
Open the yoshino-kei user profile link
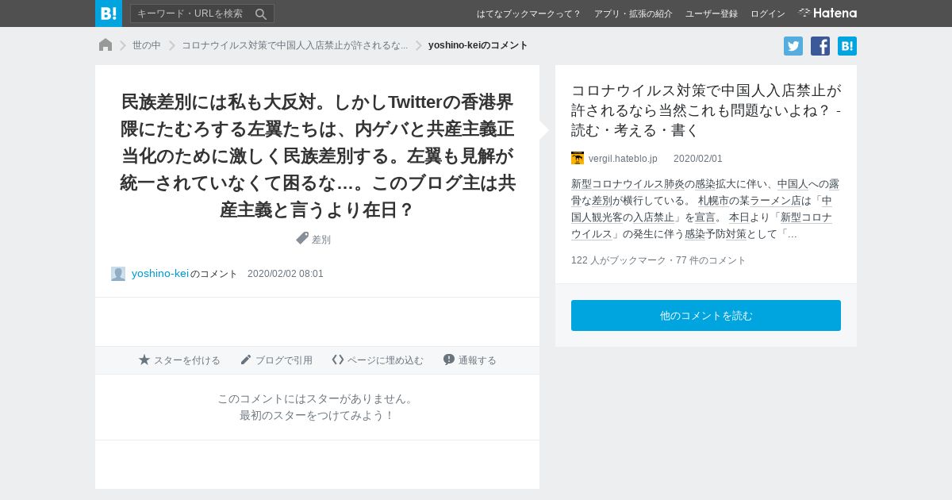(160, 273)
